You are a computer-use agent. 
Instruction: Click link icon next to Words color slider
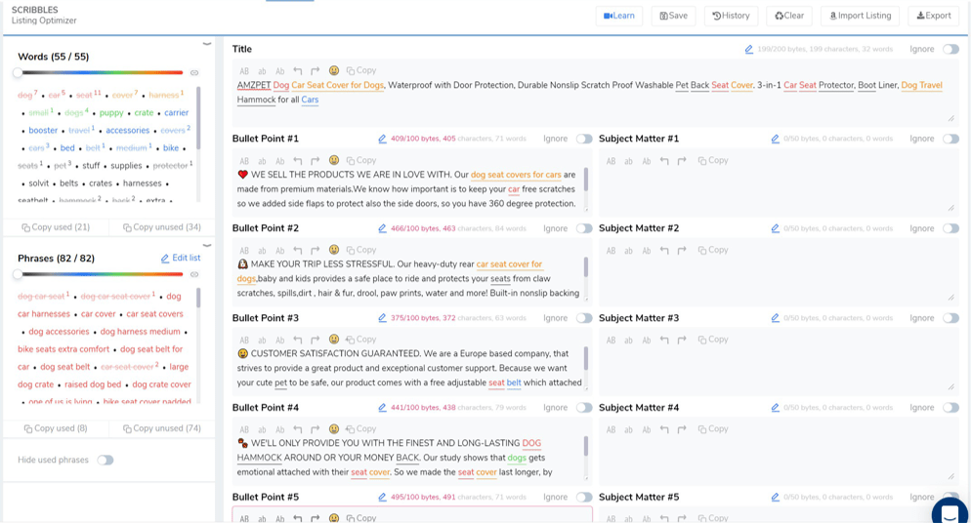(194, 73)
